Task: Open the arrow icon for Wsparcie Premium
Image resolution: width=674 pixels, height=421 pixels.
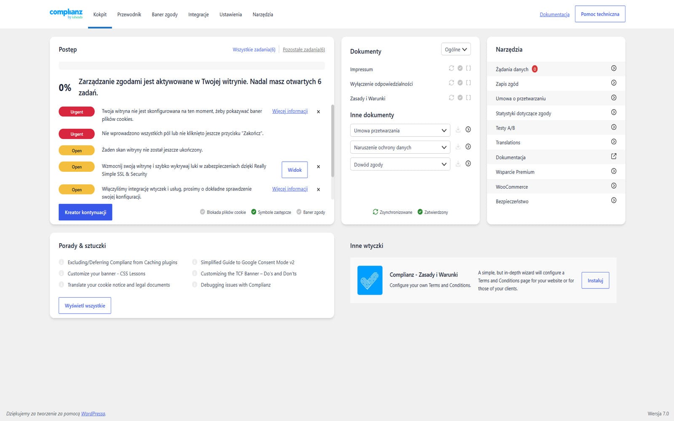Action: click(614, 171)
